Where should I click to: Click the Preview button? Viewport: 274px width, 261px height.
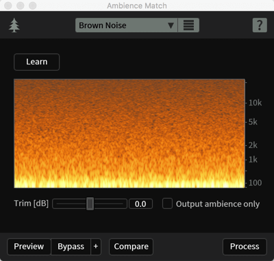click(29, 247)
